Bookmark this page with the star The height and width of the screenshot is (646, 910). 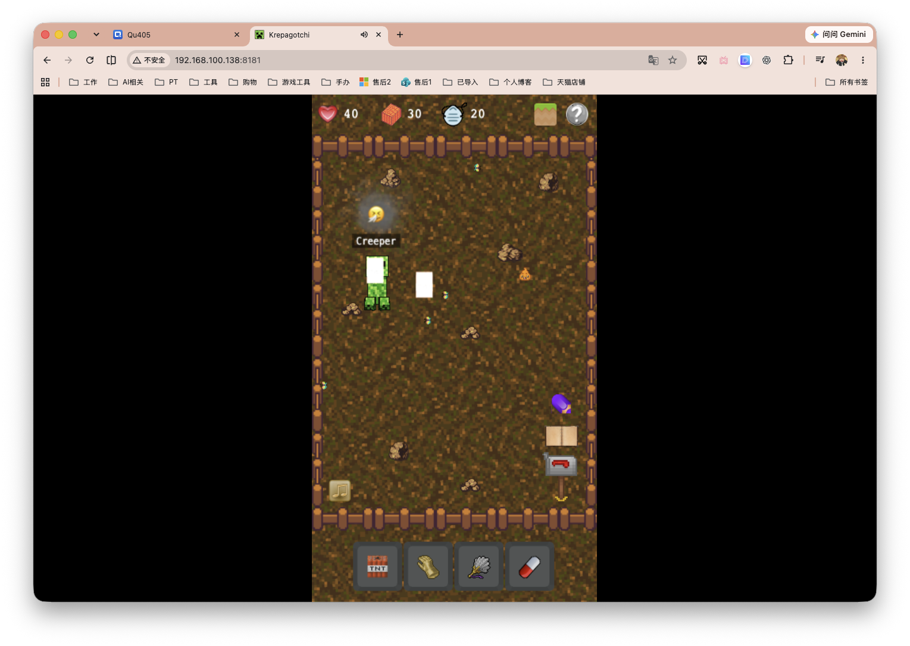(x=673, y=60)
